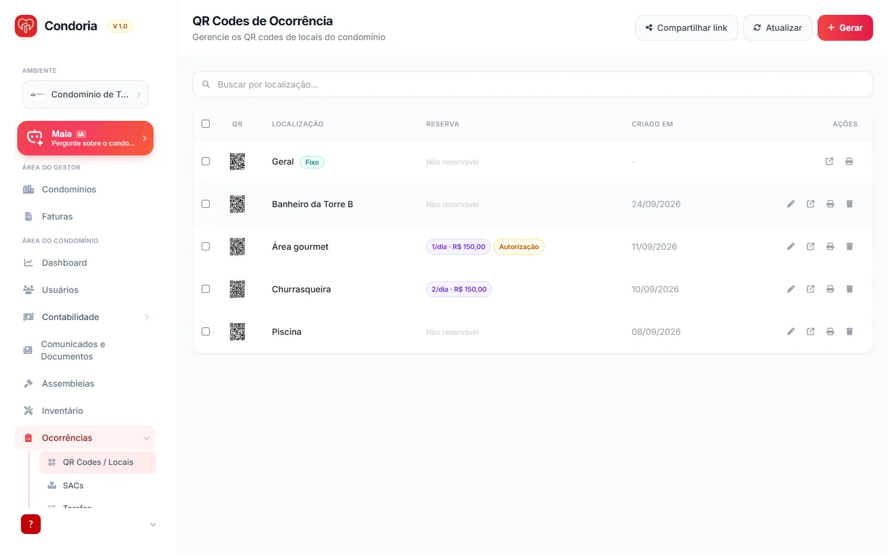Focus the Buscar por localização search field
This screenshot has height=555, width=888.
point(533,84)
